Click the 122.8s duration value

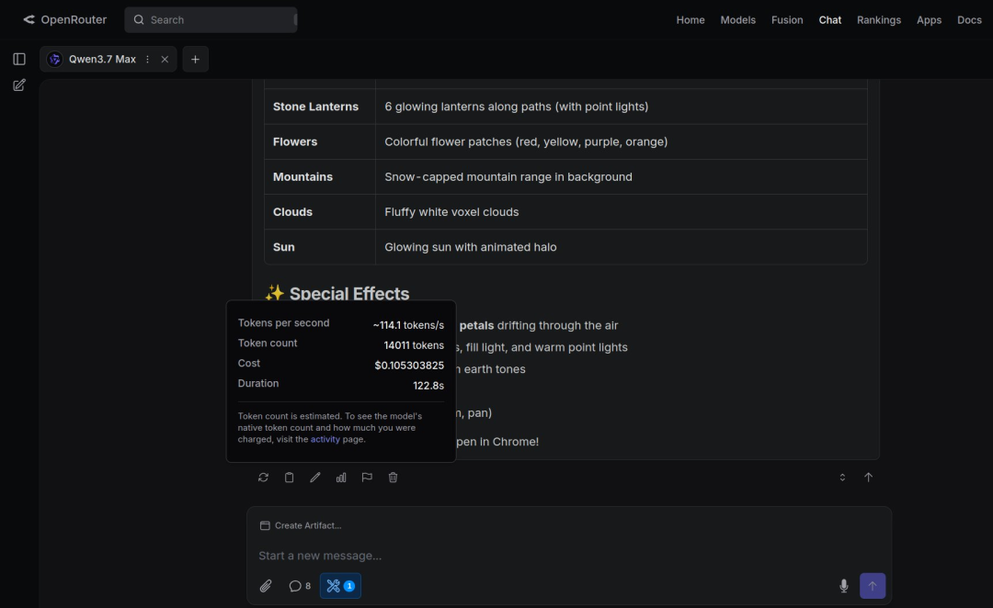click(428, 386)
